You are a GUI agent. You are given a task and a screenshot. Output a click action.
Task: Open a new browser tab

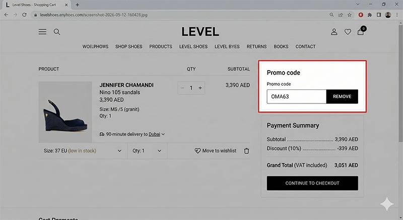click(77, 5)
